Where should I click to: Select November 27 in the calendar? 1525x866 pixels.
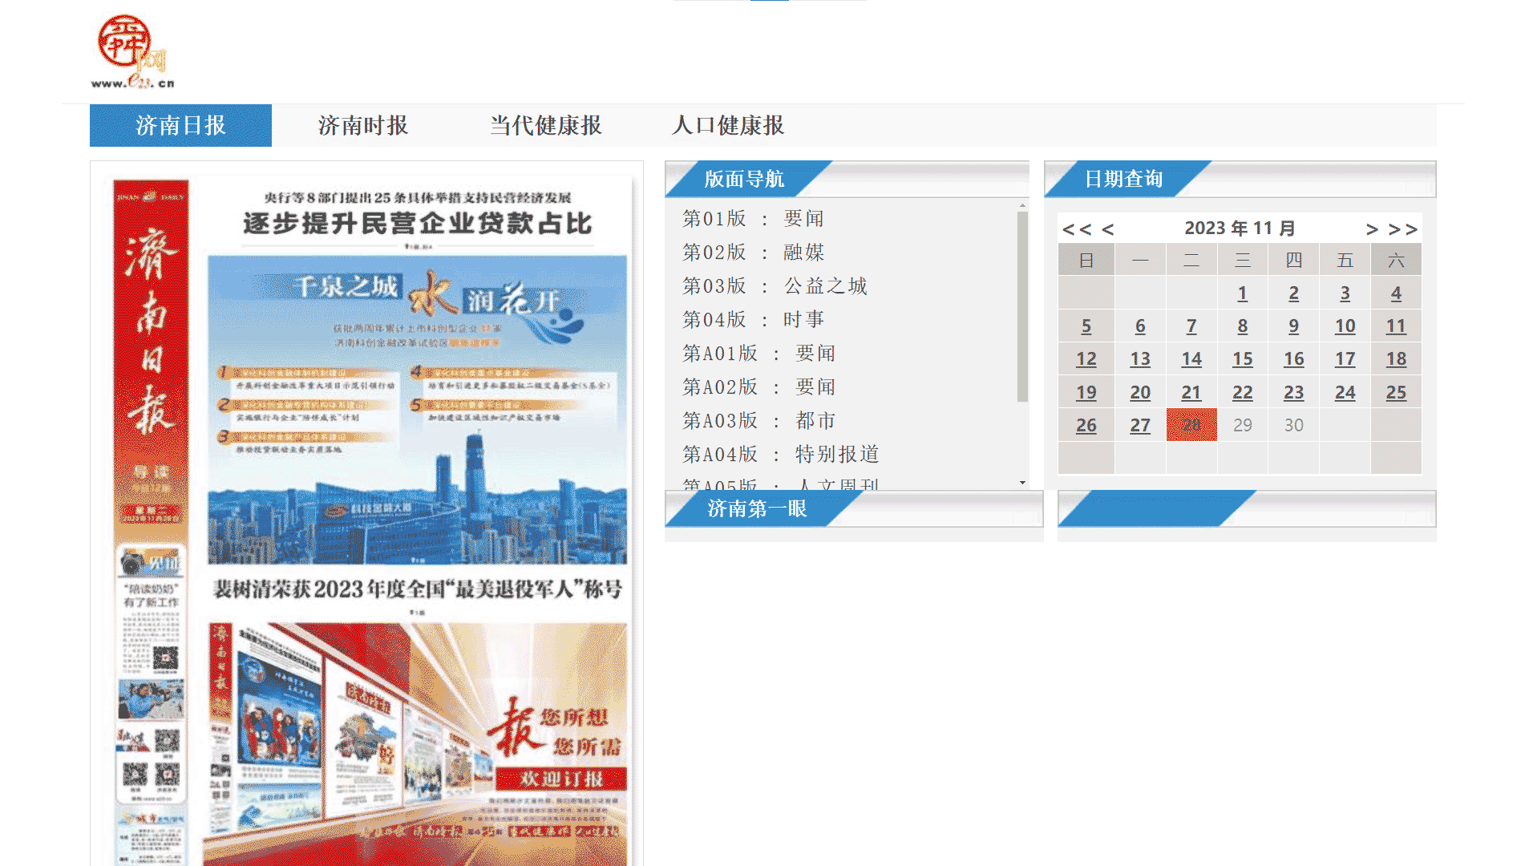tap(1140, 426)
